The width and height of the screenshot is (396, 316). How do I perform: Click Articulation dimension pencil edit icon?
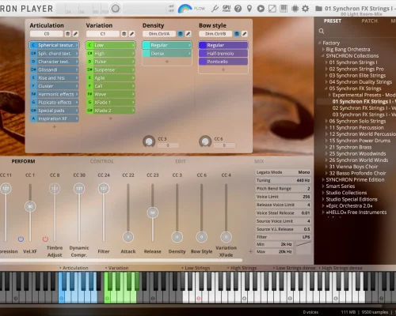pos(75,34)
